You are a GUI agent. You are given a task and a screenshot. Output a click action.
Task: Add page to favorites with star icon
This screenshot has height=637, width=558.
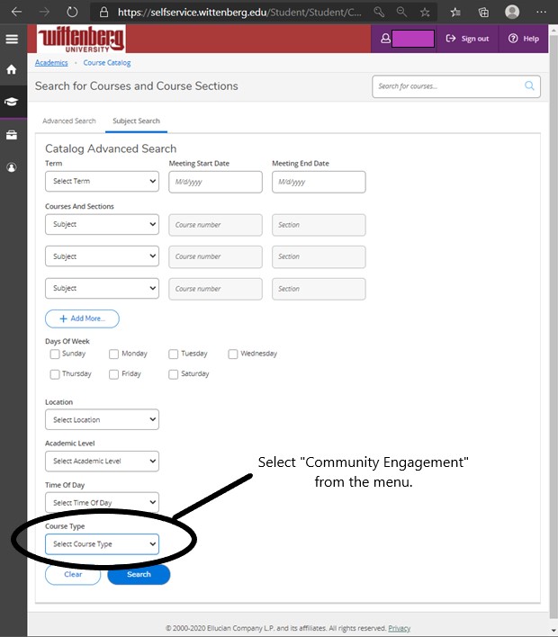(x=425, y=13)
